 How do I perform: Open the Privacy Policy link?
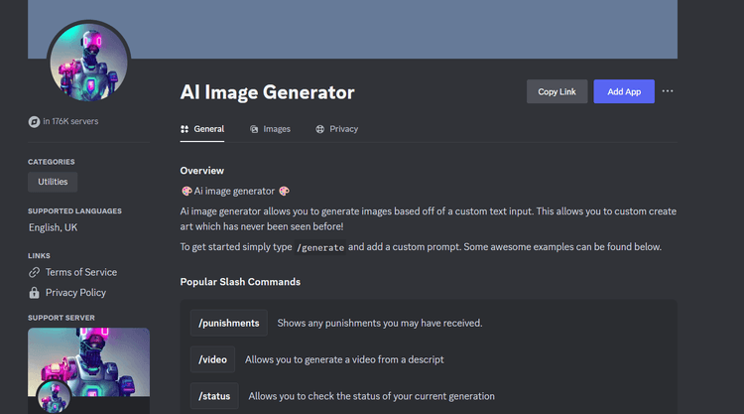(75, 293)
